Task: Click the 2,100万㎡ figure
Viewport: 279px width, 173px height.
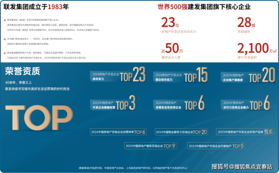Action: click(257, 48)
